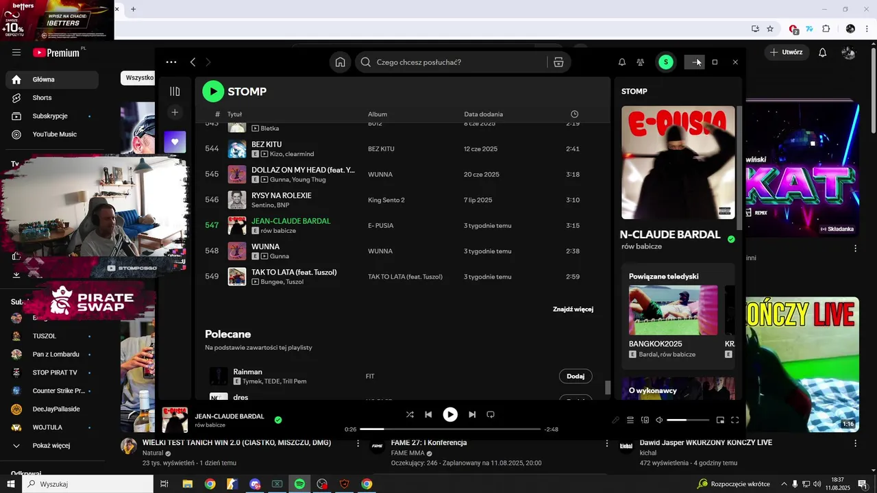
Task: Bookmark page with Chrome star icon
Action: (x=770, y=29)
